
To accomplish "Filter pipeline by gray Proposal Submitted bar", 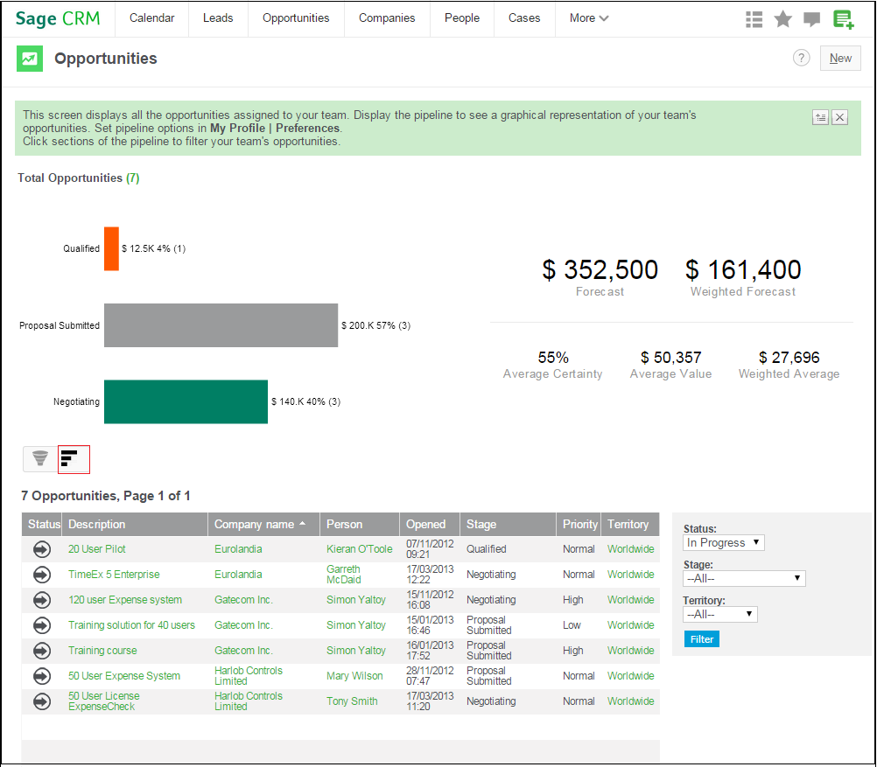I will [221, 325].
